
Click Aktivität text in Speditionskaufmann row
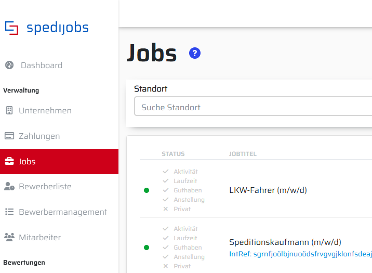pyautogui.click(x=185, y=229)
